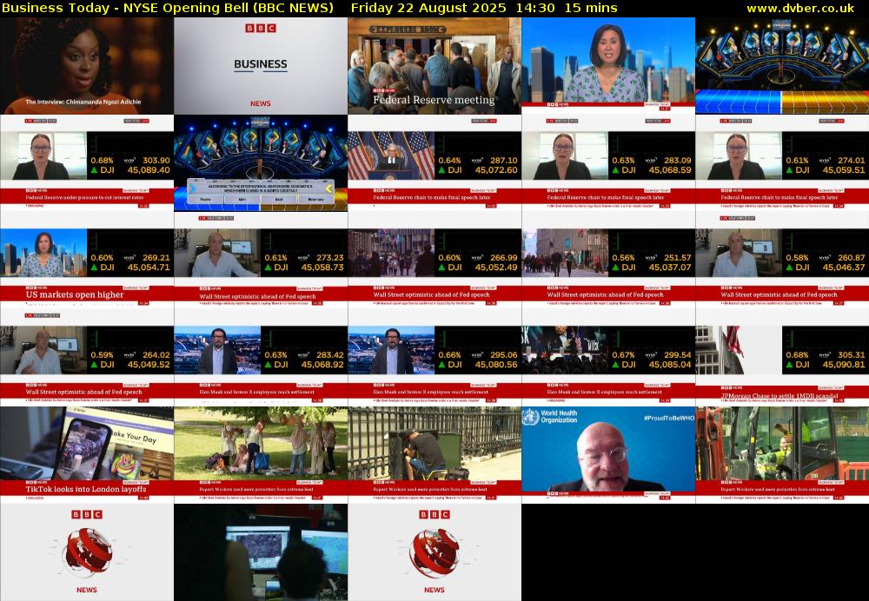Image resolution: width=869 pixels, height=601 pixels.
Task: Click the green up arrow beside DJI 45,089.40
Action: [x=96, y=170]
